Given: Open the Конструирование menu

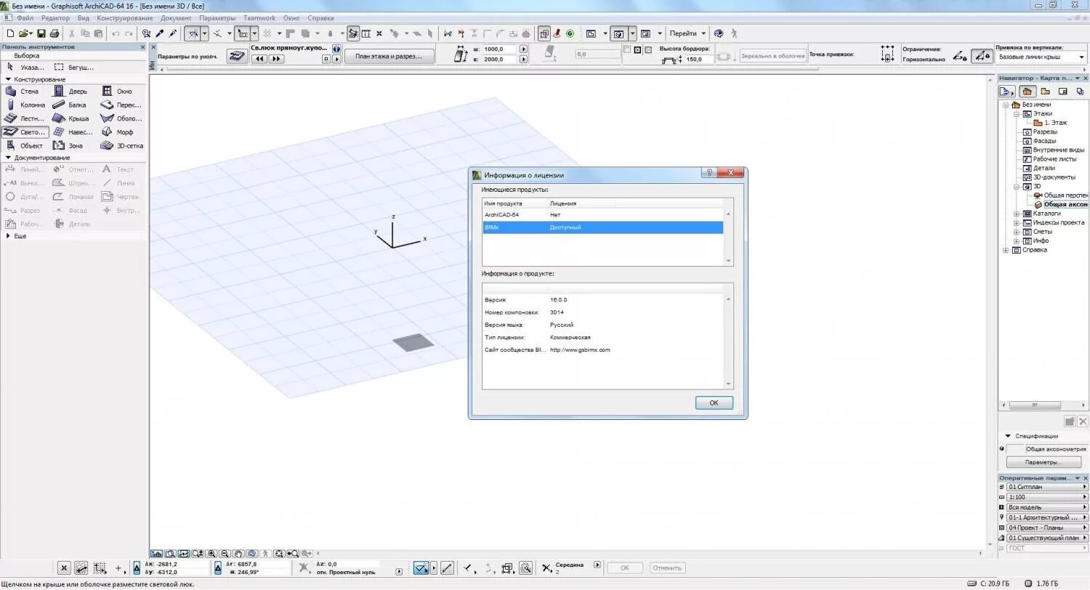Looking at the screenshot, I should (125, 17).
